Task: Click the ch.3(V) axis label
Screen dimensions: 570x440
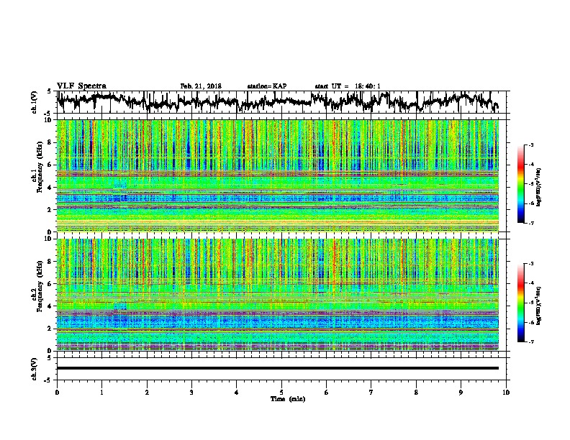Action: [35, 369]
